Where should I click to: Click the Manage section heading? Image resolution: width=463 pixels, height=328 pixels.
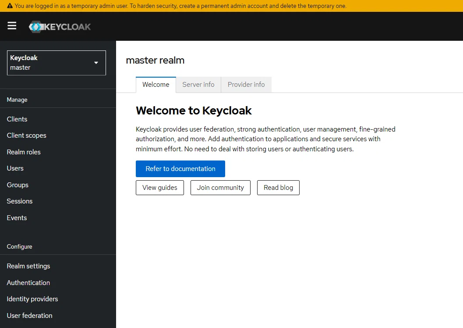coord(17,100)
